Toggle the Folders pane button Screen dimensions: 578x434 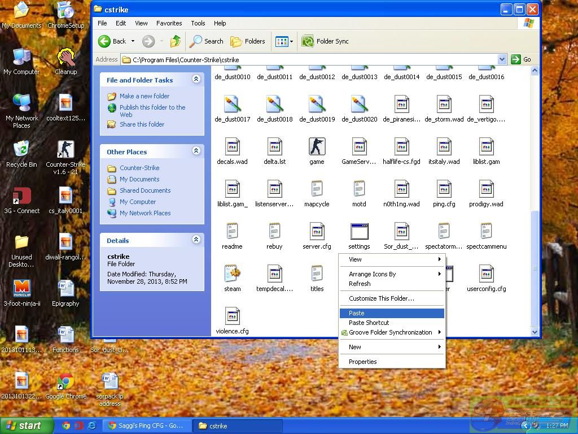pyautogui.click(x=248, y=41)
